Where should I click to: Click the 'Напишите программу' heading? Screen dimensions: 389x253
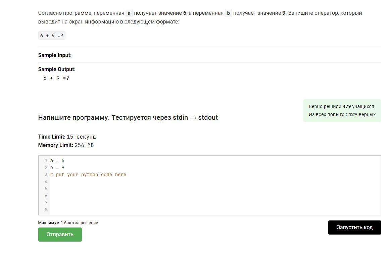point(128,117)
